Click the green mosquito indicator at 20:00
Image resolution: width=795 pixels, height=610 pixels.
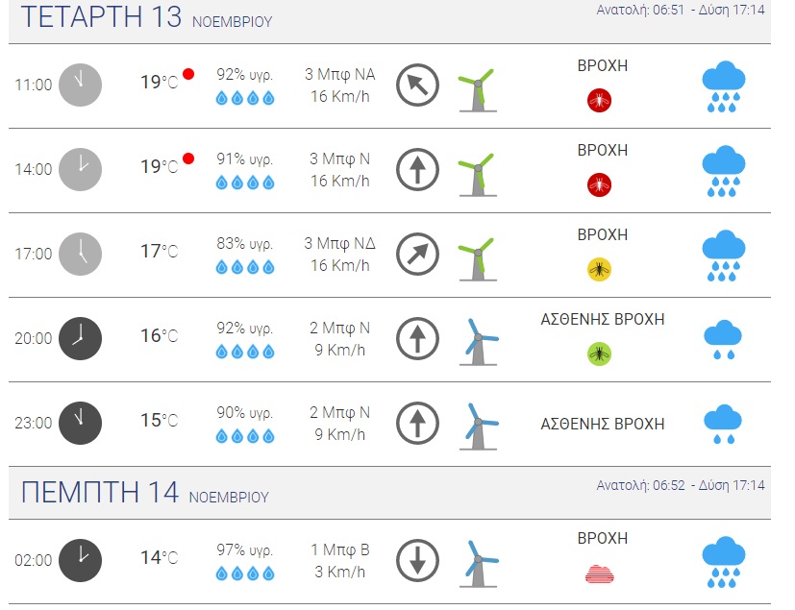[600, 354]
